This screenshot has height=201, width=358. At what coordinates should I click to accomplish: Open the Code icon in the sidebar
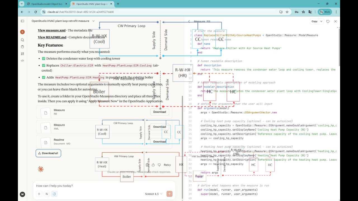point(22,61)
